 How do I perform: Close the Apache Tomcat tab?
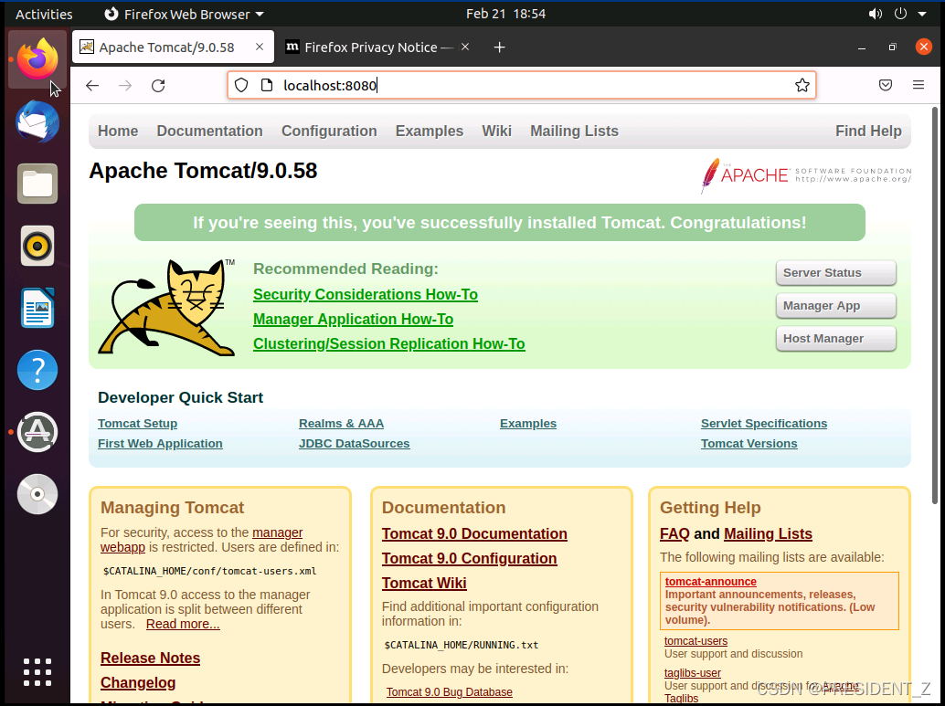260,47
